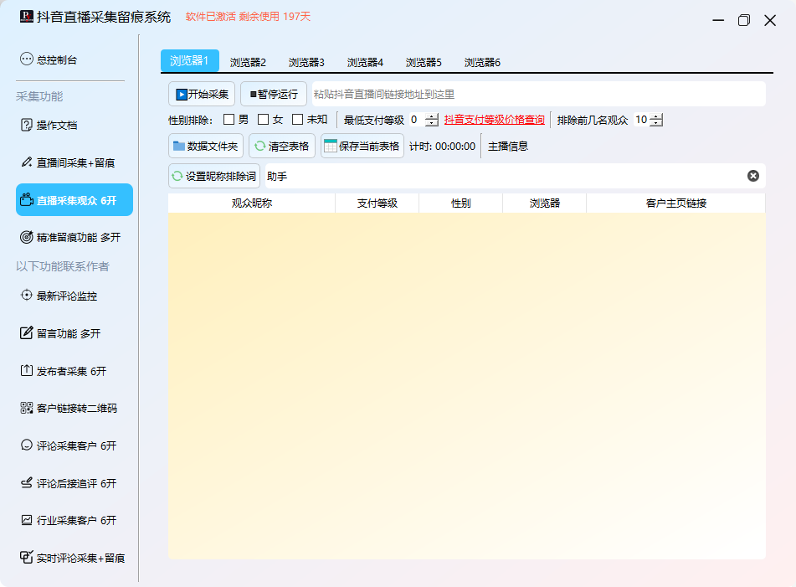Clear the nickname exclusion field with the X icon

tap(753, 176)
